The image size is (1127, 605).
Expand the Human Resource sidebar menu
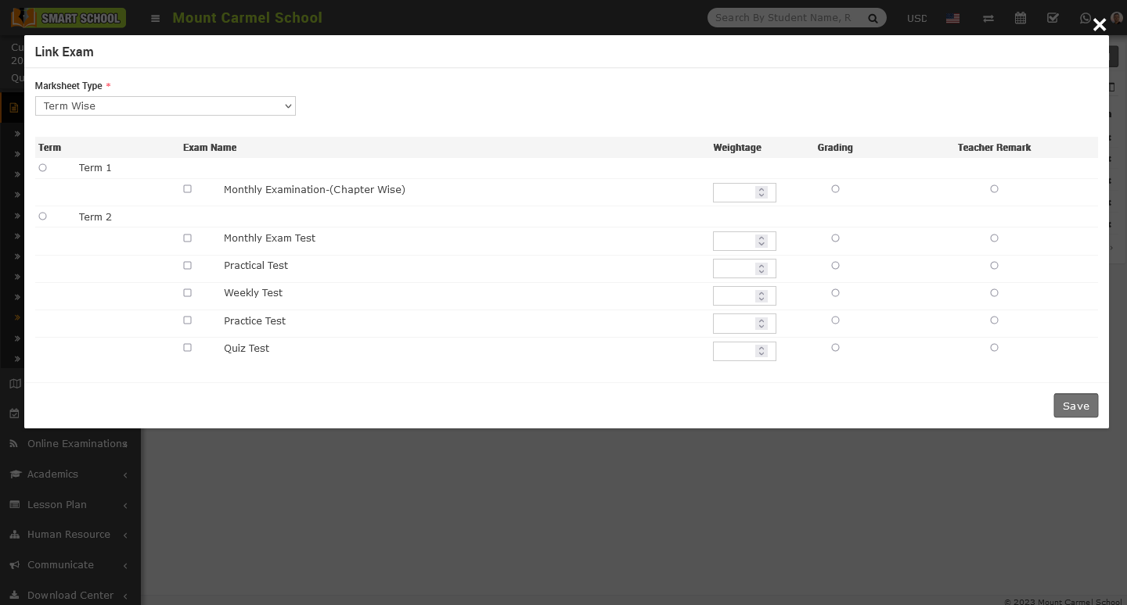click(69, 535)
